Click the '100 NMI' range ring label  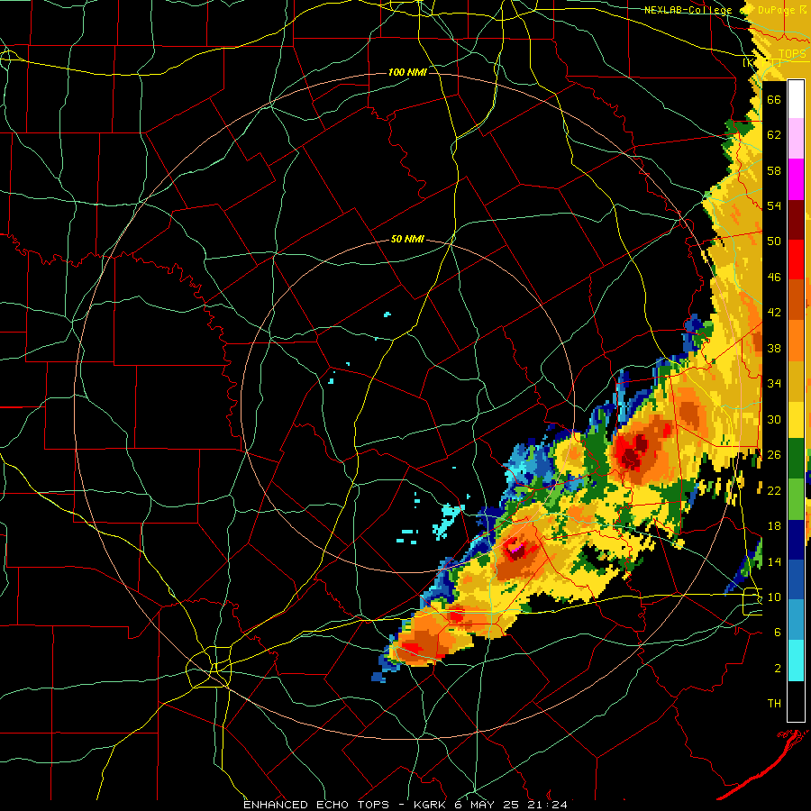[407, 72]
